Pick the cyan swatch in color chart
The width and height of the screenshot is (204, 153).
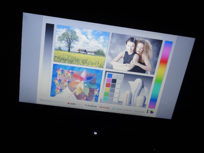[x=106, y=98]
